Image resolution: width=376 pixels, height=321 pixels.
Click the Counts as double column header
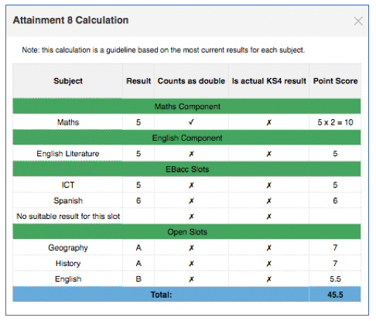pyautogui.click(x=191, y=81)
